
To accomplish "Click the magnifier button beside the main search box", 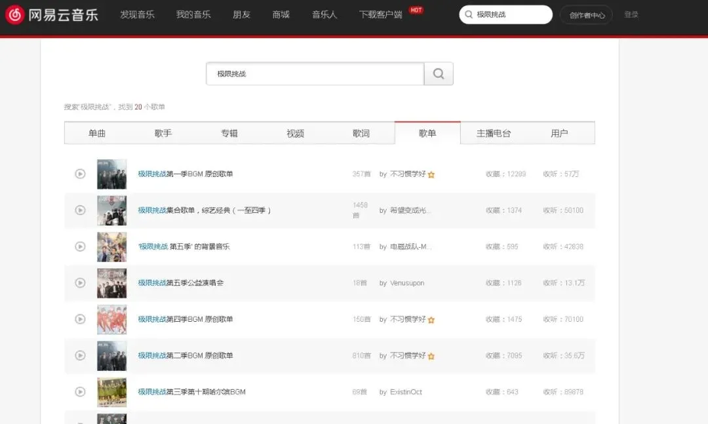I will pyautogui.click(x=439, y=73).
